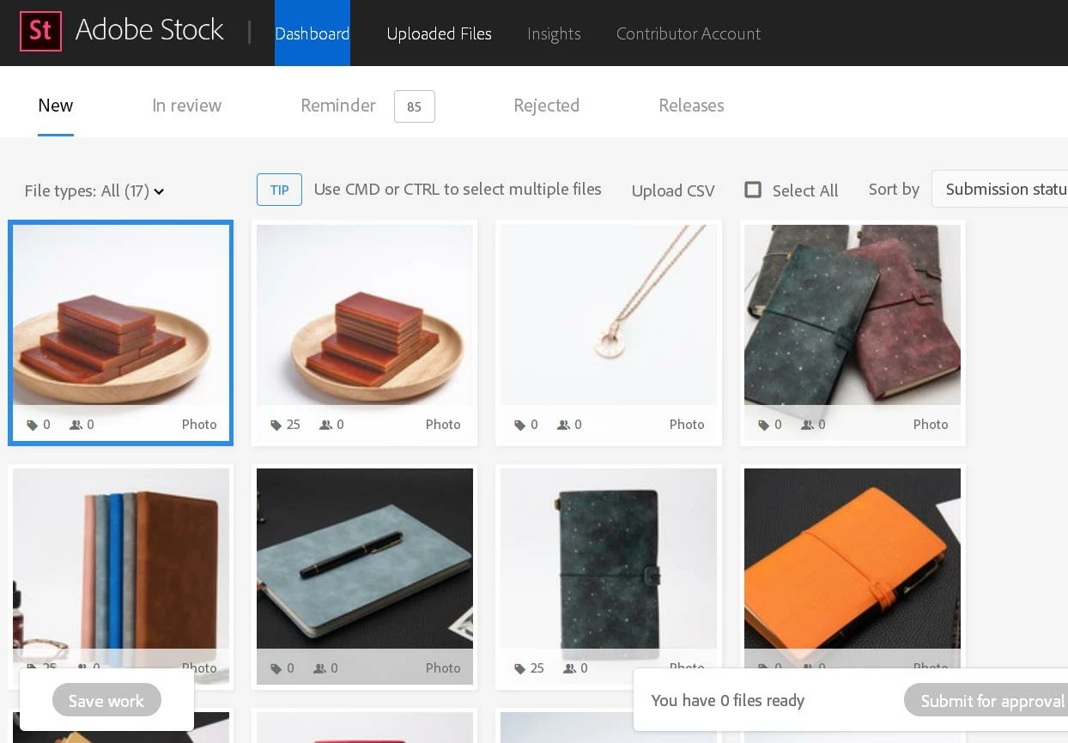Open the Releases tab
This screenshot has width=1068, height=743.
click(691, 106)
